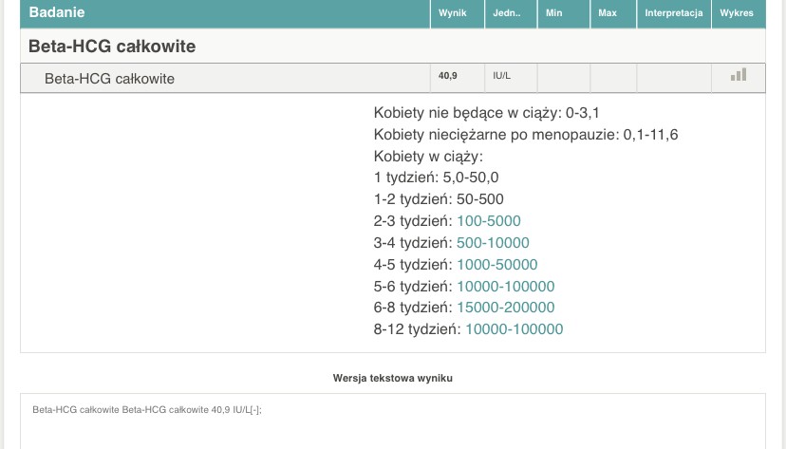Click the Wynik column header
This screenshot has width=786, height=449.
coord(453,13)
